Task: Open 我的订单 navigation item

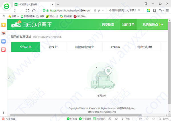Action: coord(128,25)
